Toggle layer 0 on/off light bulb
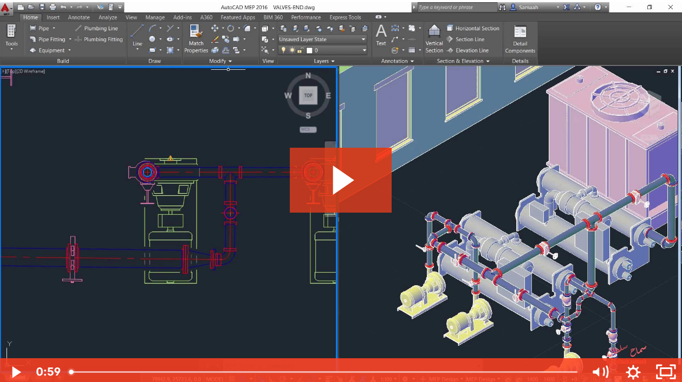682x382 pixels. coord(283,50)
